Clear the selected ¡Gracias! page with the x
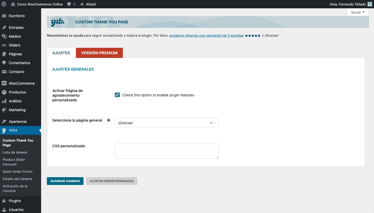The image size is (374, 213). coord(211,123)
